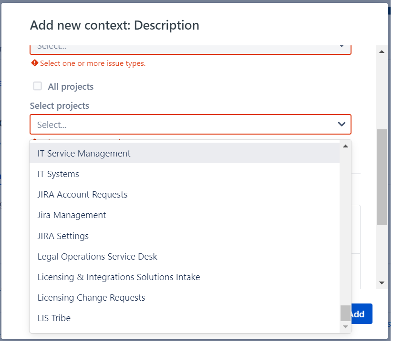
Task: Pick JIRA Account Requests project
Action: pos(83,195)
